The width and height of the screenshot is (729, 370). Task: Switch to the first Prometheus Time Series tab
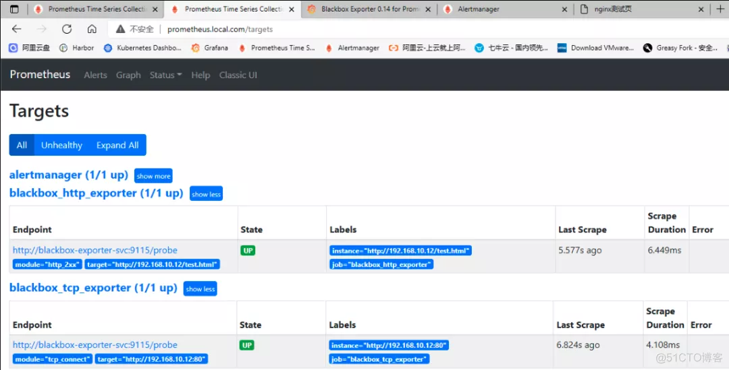[x=97, y=9]
